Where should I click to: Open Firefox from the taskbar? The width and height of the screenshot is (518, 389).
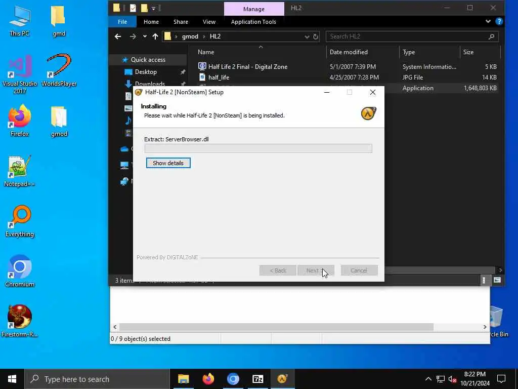tap(208, 379)
